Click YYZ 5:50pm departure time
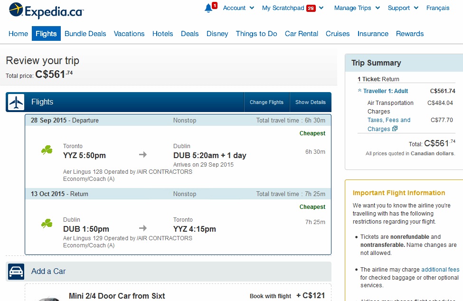463x301 pixels. pyautogui.click(x=85, y=155)
